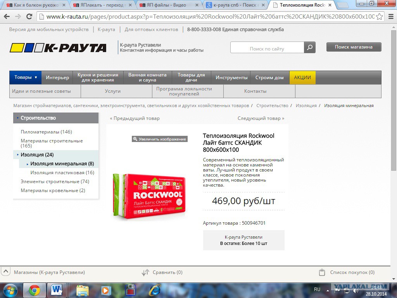Click the 'Поиск по сайту' search field

[x=267, y=47]
